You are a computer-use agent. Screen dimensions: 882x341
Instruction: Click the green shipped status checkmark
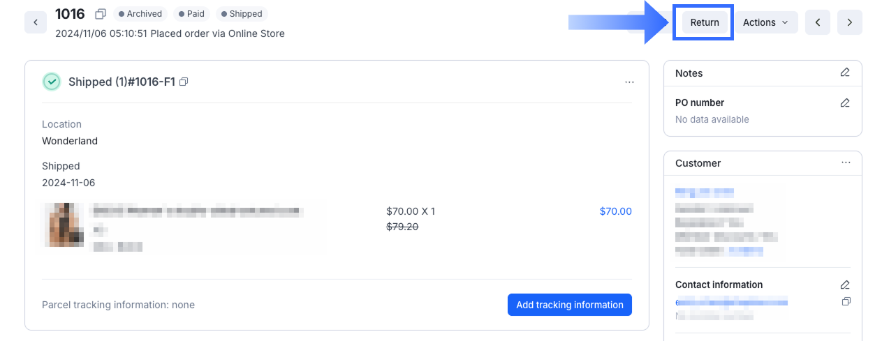[x=52, y=82]
